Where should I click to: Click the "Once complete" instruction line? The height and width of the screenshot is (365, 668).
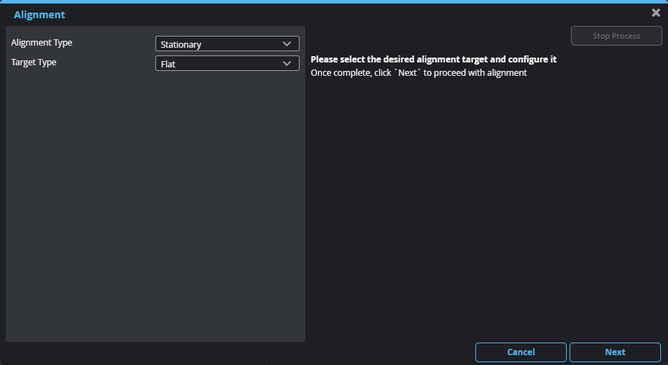click(x=418, y=72)
